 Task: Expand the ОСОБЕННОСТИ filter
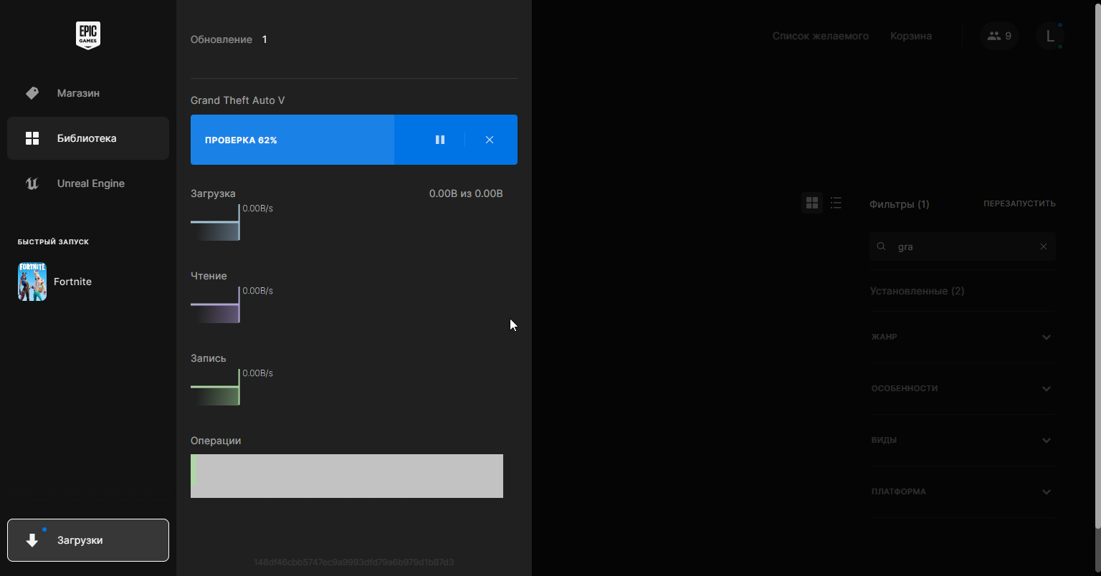pos(963,388)
